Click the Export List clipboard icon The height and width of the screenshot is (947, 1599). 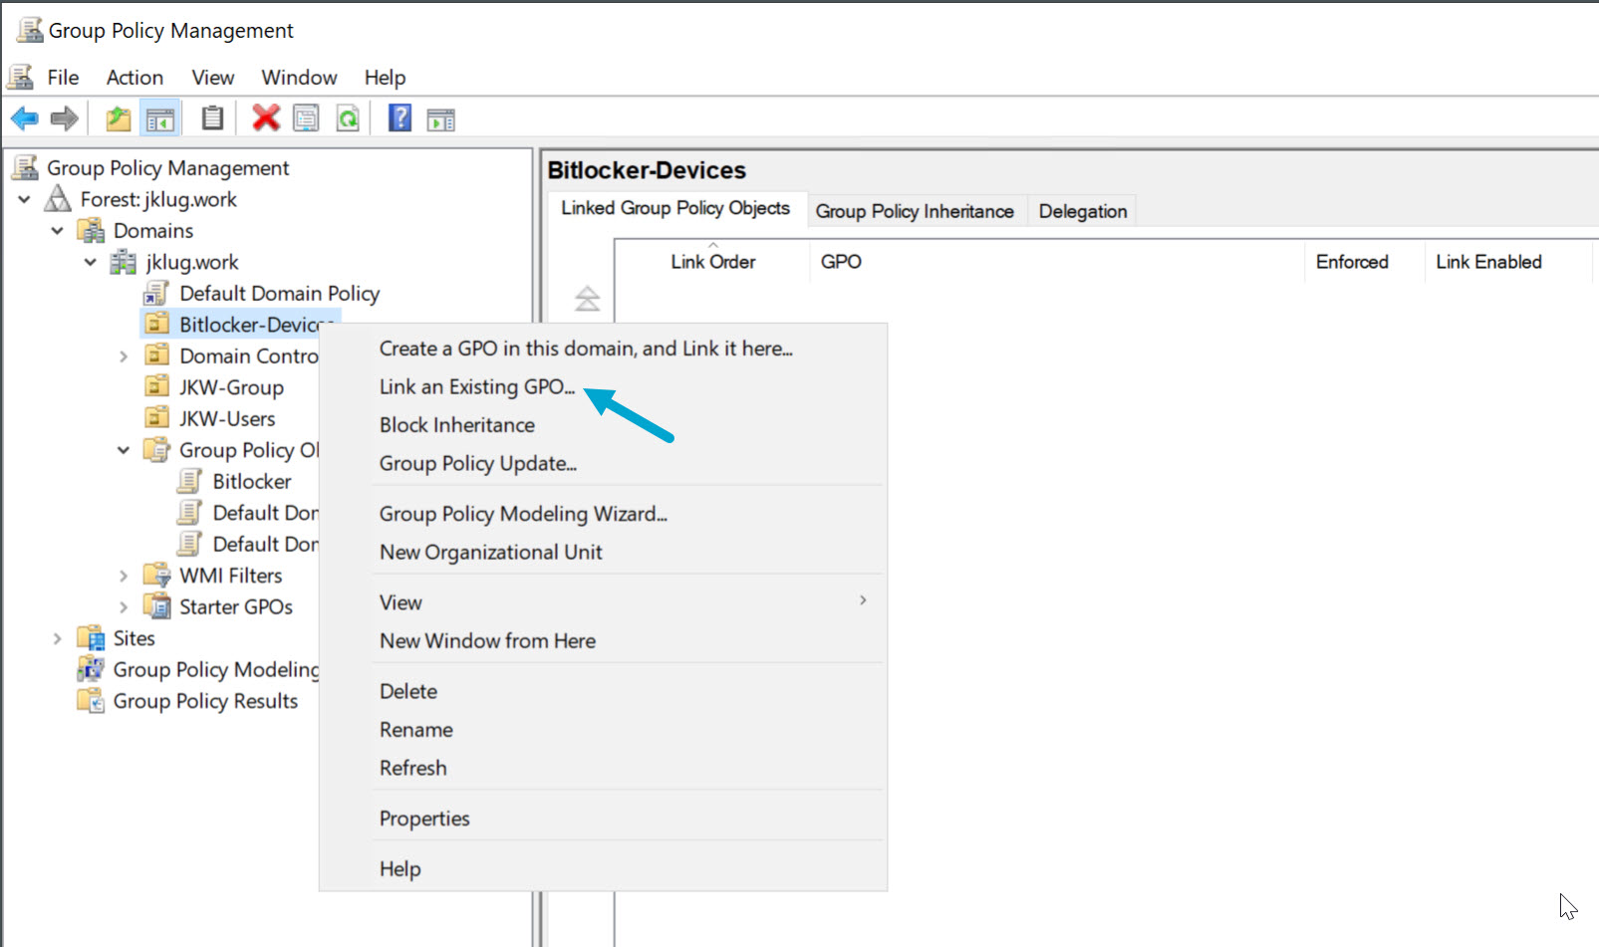coord(211,118)
